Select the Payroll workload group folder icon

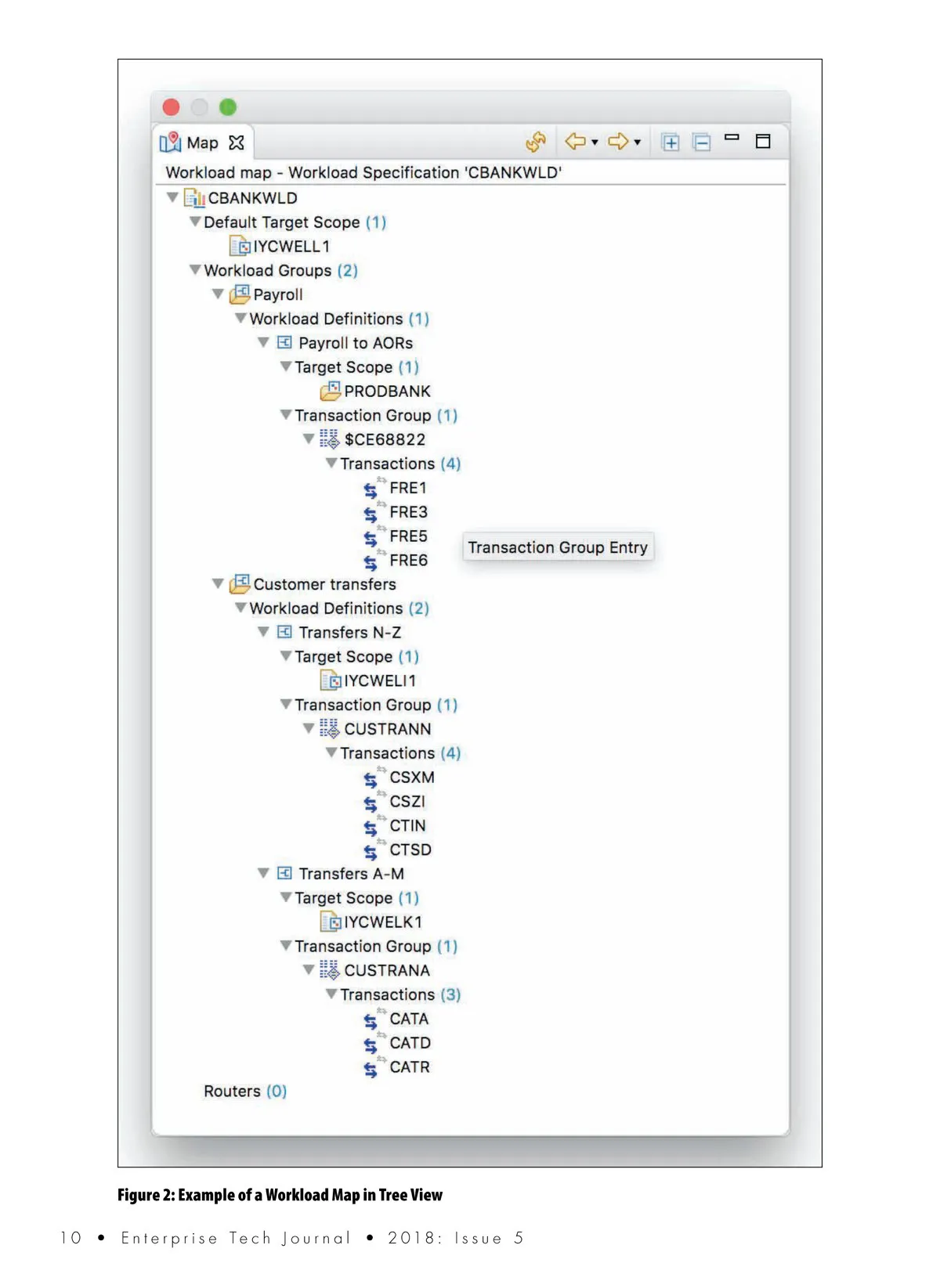pyautogui.click(x=240, y=295)
